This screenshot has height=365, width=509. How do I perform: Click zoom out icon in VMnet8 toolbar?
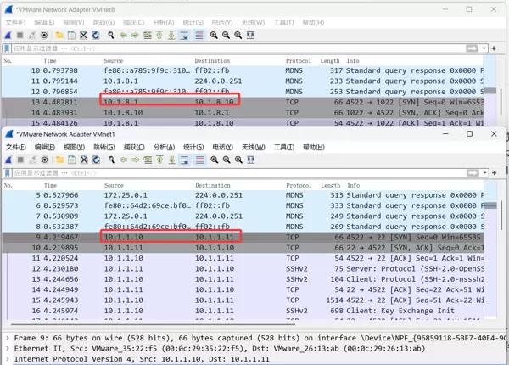pos(226,36)
